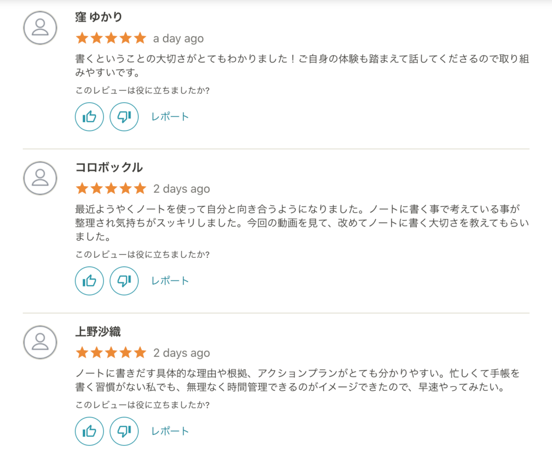This screenshot has height=449, width=552.
Task: Click the 'a day ago' timestamp
Action: pyautogui.click(x=178, y=39)
